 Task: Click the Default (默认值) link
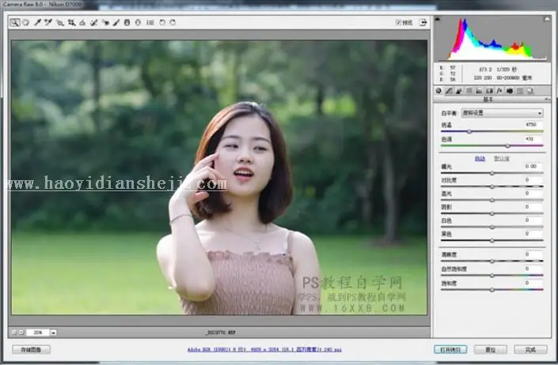[502, 159]
